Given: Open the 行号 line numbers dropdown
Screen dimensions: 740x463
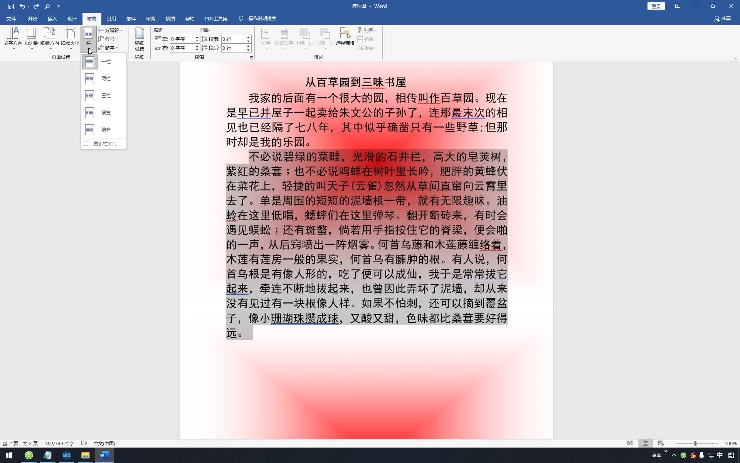Looking at the screenshot, I should point(108,39).
